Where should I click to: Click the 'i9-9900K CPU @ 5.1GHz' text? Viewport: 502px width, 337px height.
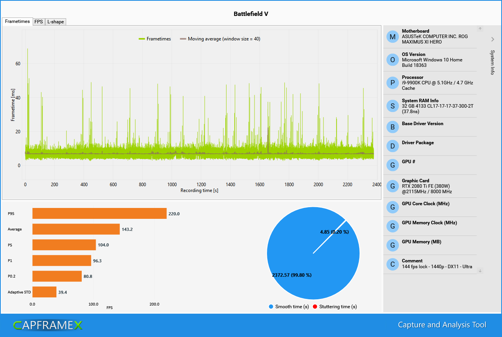pyautogui.click(x=428, y=83)
